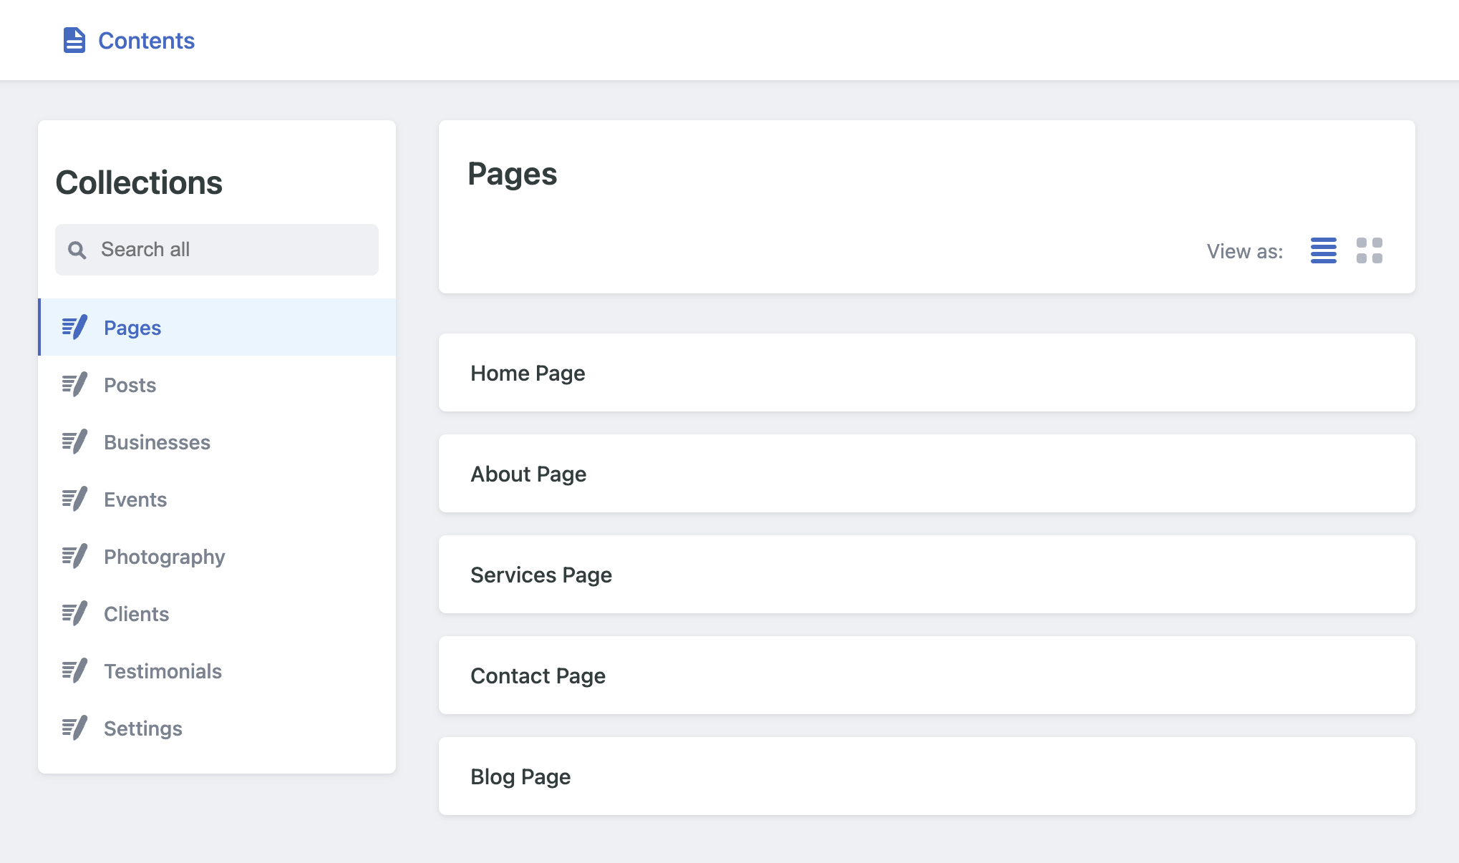1459x863 pixels.
Task: Click the search magnifier icon
Action: (x=77, y=250)
